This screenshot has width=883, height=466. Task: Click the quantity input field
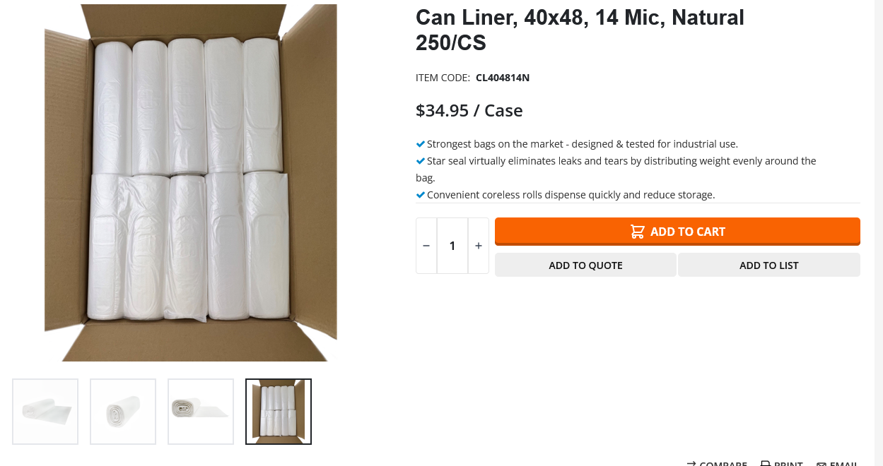click(452, 246)
